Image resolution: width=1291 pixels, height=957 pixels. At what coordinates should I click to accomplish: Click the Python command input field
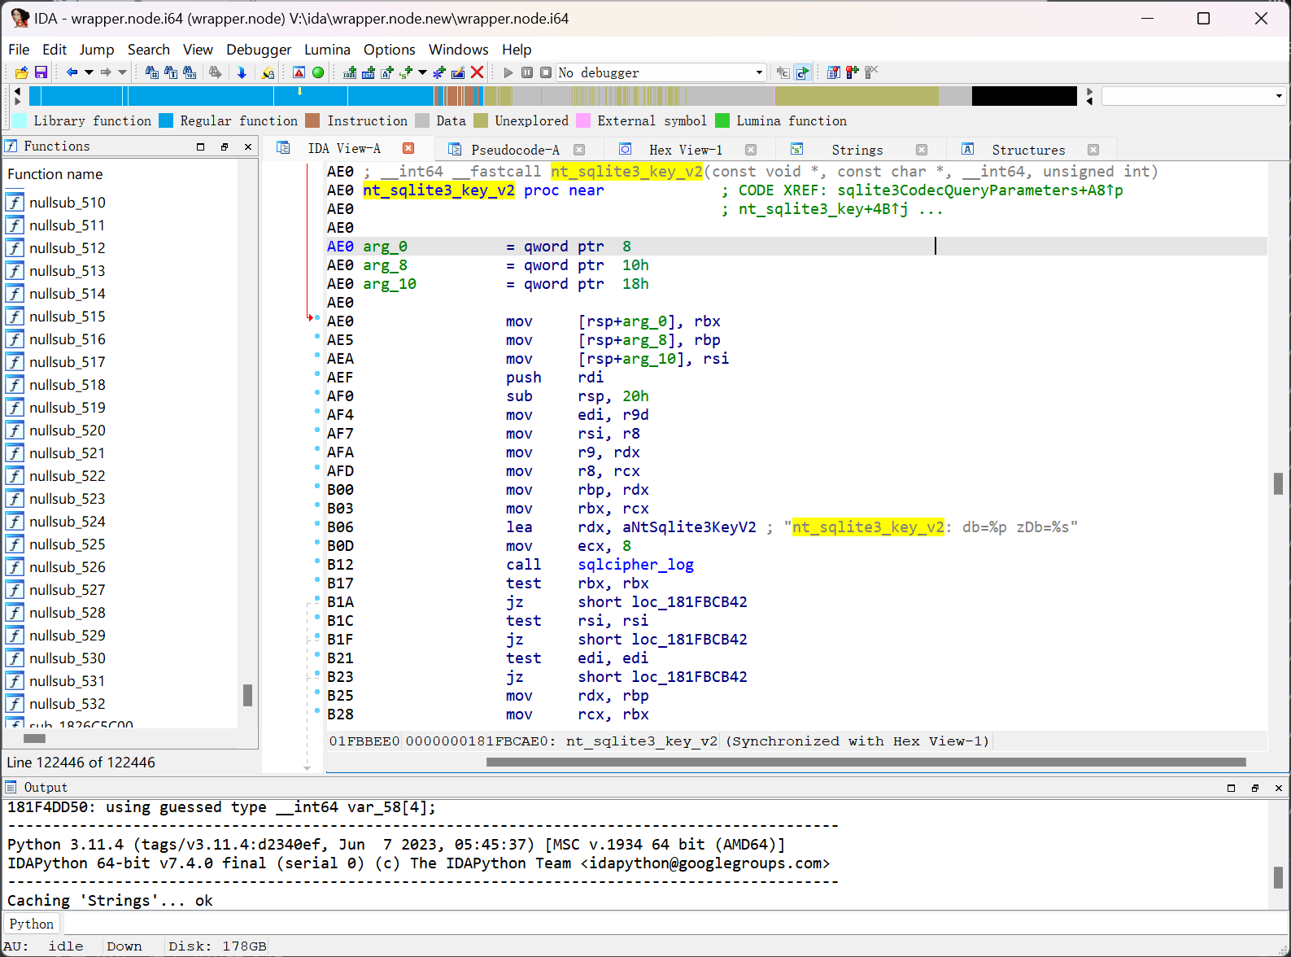651,924
